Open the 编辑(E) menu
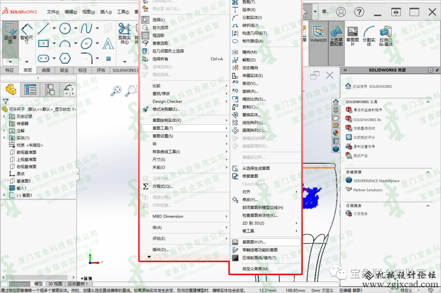 [71, 12]
